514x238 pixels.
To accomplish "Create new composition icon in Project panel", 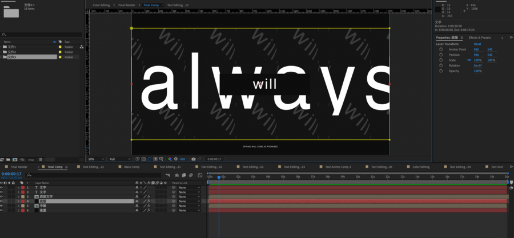I will 15,159.
